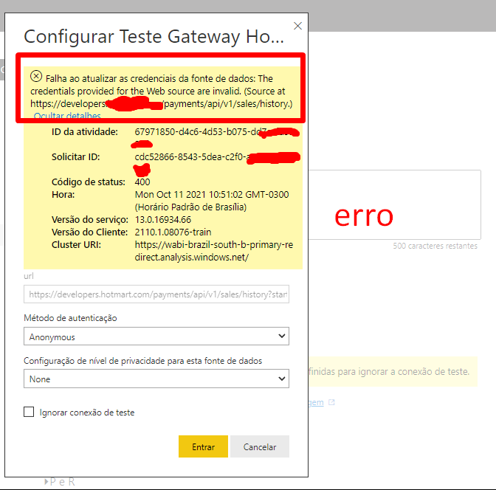Click the Versão do serviço label

(x=90, y=219)
